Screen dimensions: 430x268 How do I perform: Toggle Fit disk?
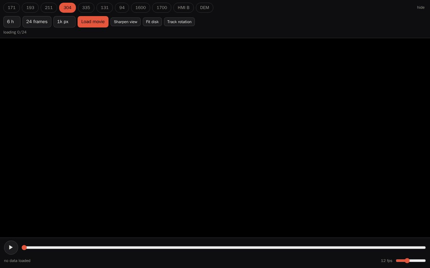click(152, 22)
